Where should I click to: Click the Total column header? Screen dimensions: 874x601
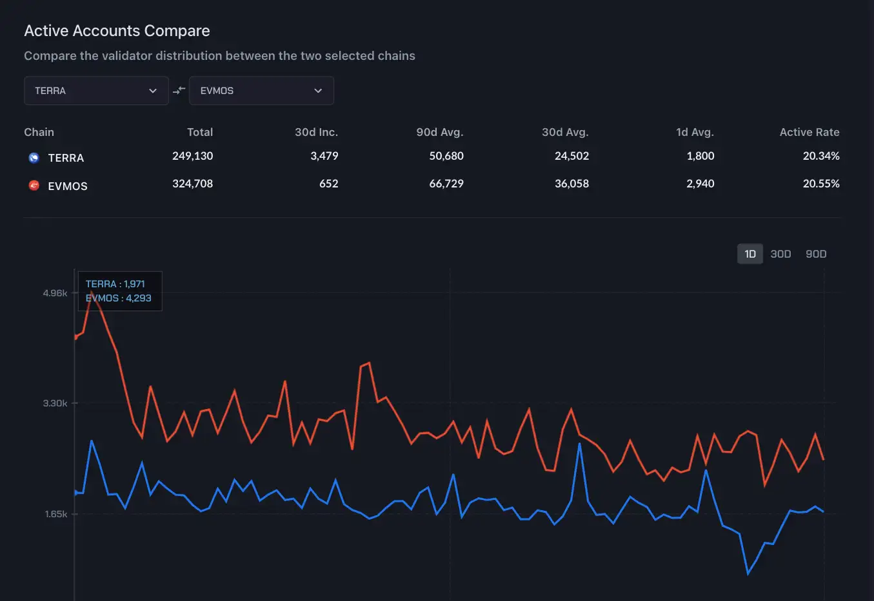point(199,132)
